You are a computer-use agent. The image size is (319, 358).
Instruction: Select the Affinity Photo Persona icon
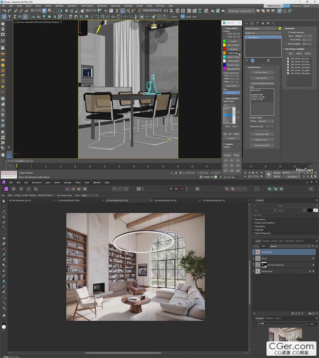6,189
